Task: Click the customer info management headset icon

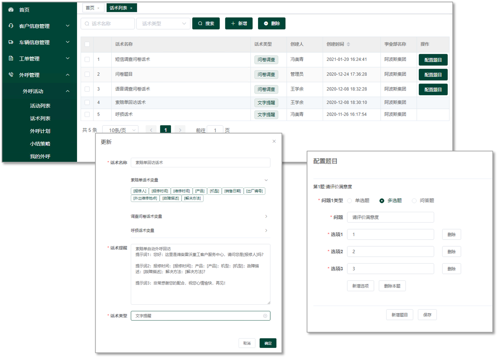Action: [x=11, y=26]
